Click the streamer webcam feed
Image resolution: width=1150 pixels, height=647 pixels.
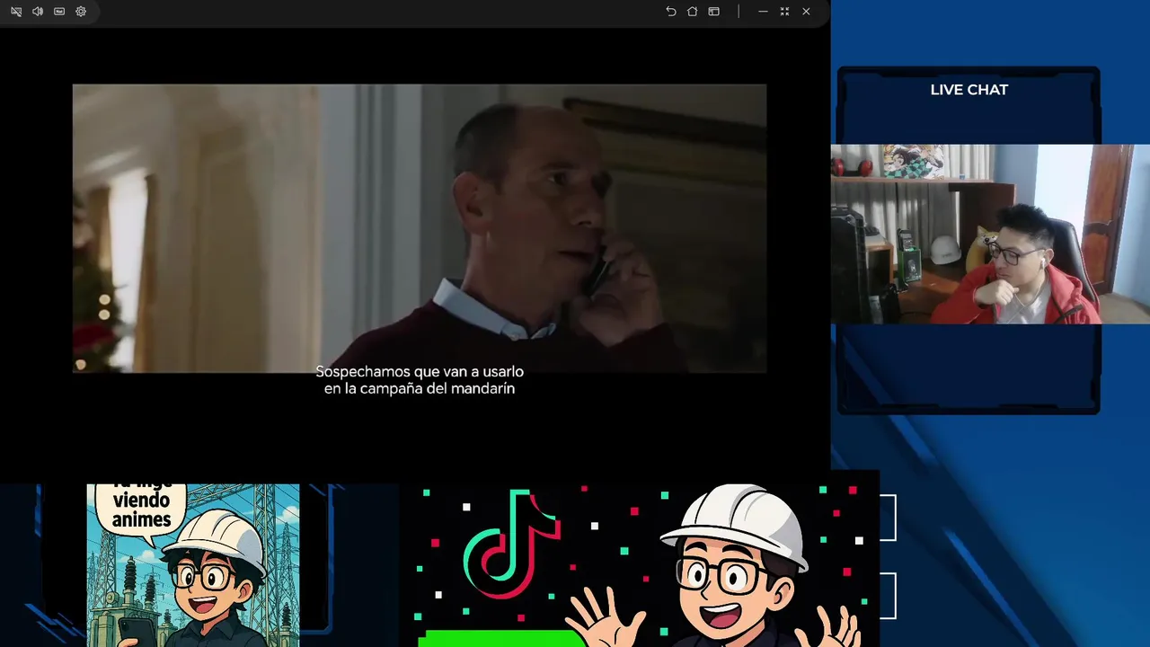tap(990, 234)
